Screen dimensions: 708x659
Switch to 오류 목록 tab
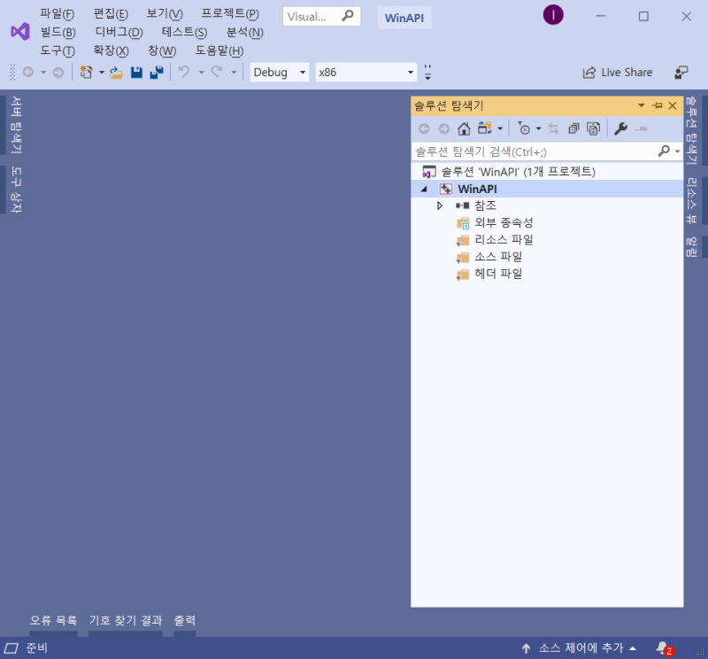tap(53, 621)
